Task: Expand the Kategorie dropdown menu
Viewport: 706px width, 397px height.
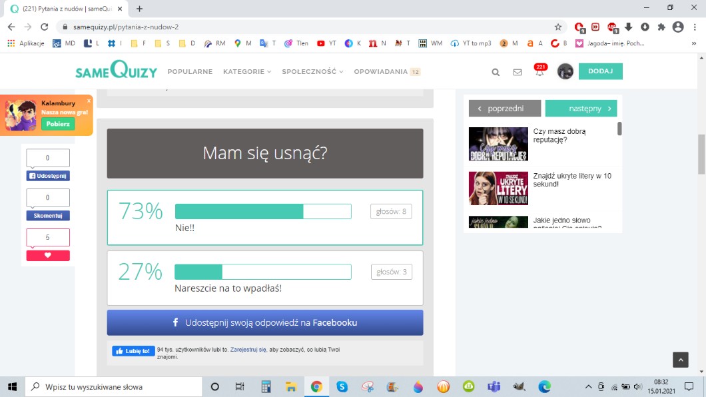Action: [x=247, y=72]
